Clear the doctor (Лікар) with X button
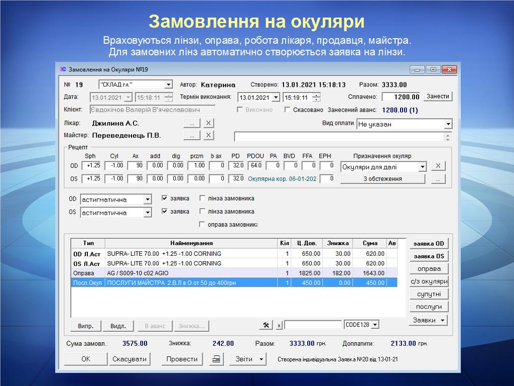514x386 pixels. (x=209, y=123)
